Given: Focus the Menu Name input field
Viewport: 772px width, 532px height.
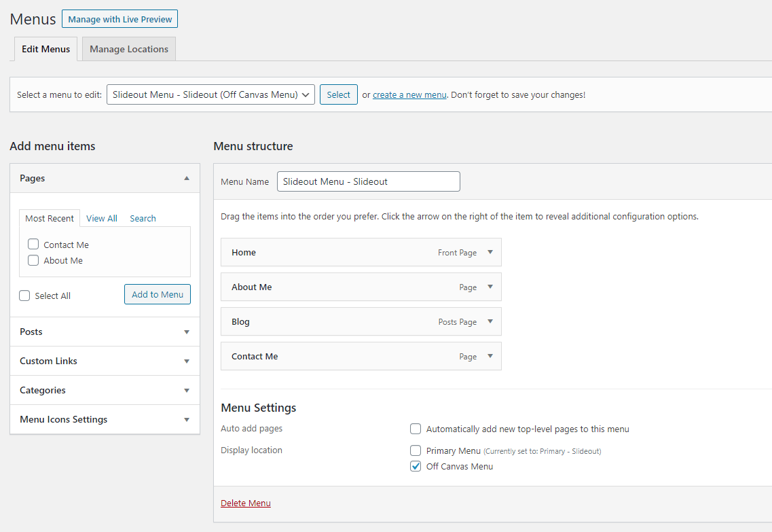Looking at the screenshot, I should coord(369,181).
